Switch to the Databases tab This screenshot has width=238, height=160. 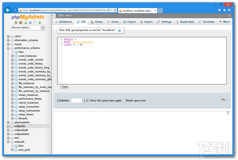(x=63, y=22)
